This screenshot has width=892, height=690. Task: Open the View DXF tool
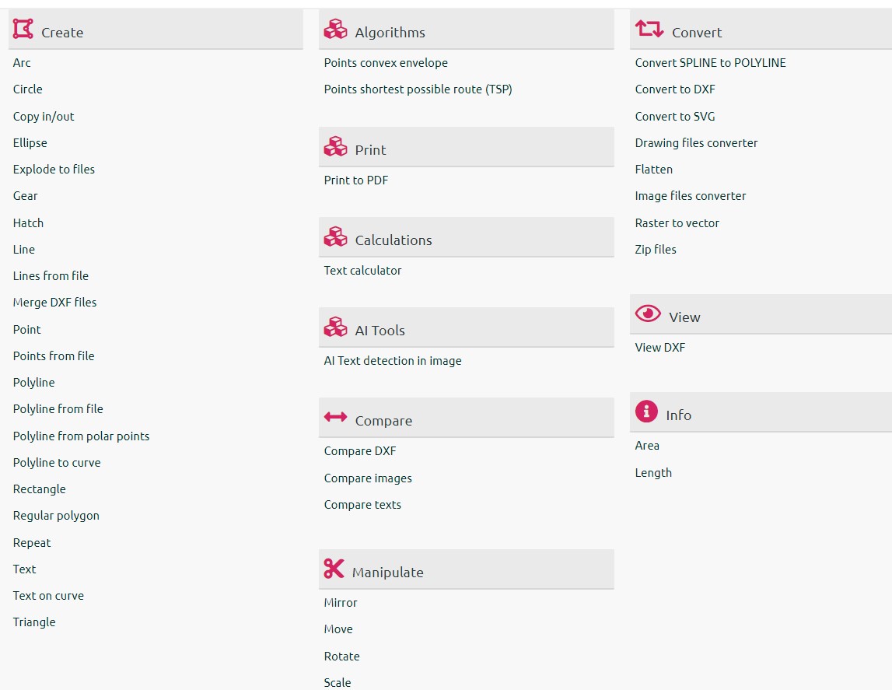click(x=659, y=347)
